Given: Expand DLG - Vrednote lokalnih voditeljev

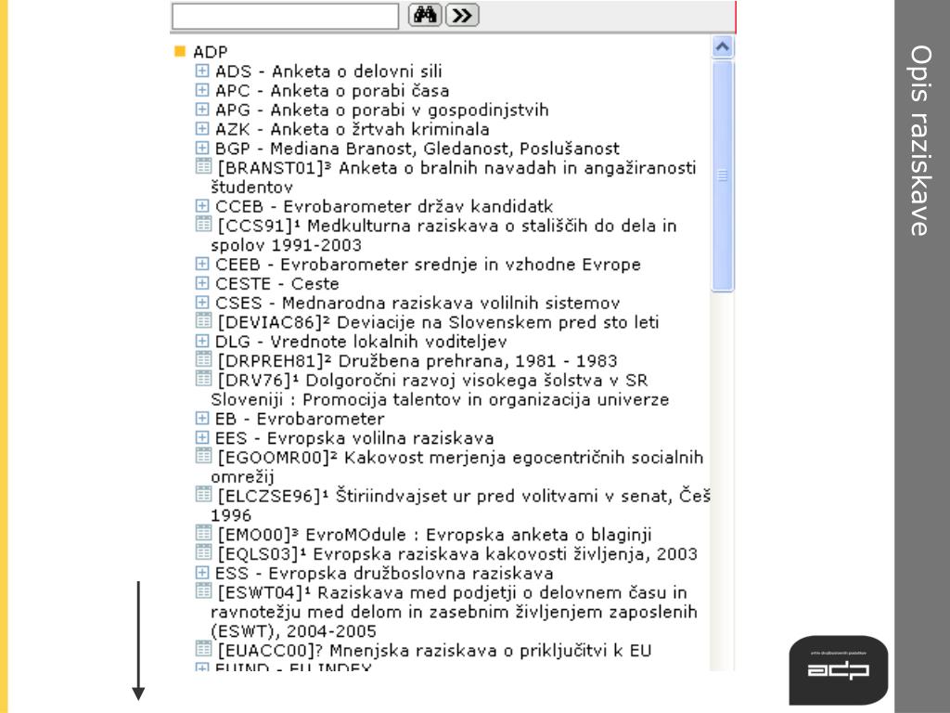Looking at the screenshot, I should click(201, 341).
